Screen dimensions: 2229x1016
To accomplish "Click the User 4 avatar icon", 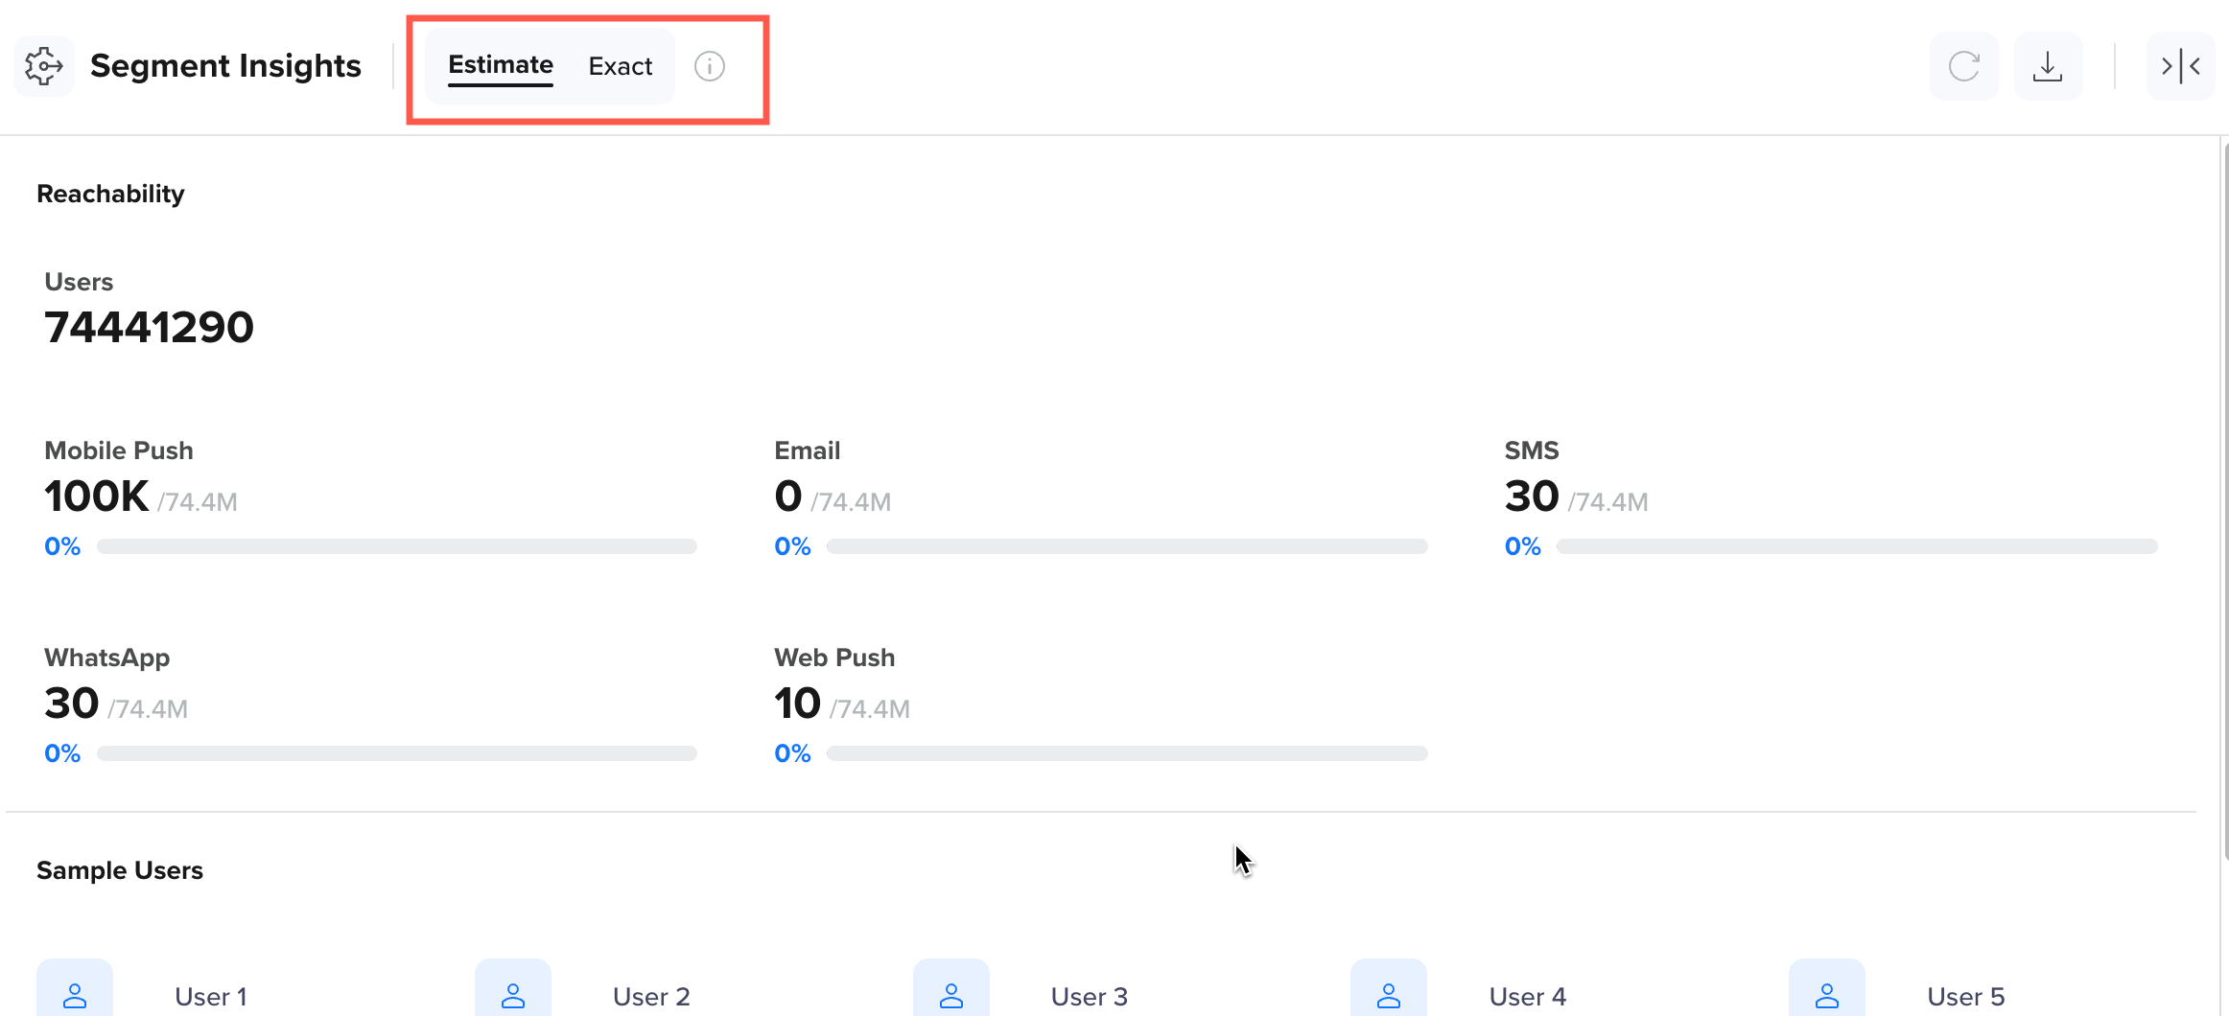I will [1389, 994].
